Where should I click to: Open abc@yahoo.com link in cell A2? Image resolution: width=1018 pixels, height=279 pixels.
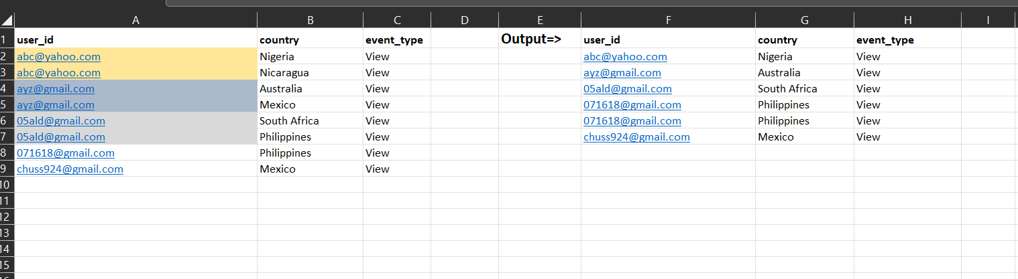coord(59,57)
